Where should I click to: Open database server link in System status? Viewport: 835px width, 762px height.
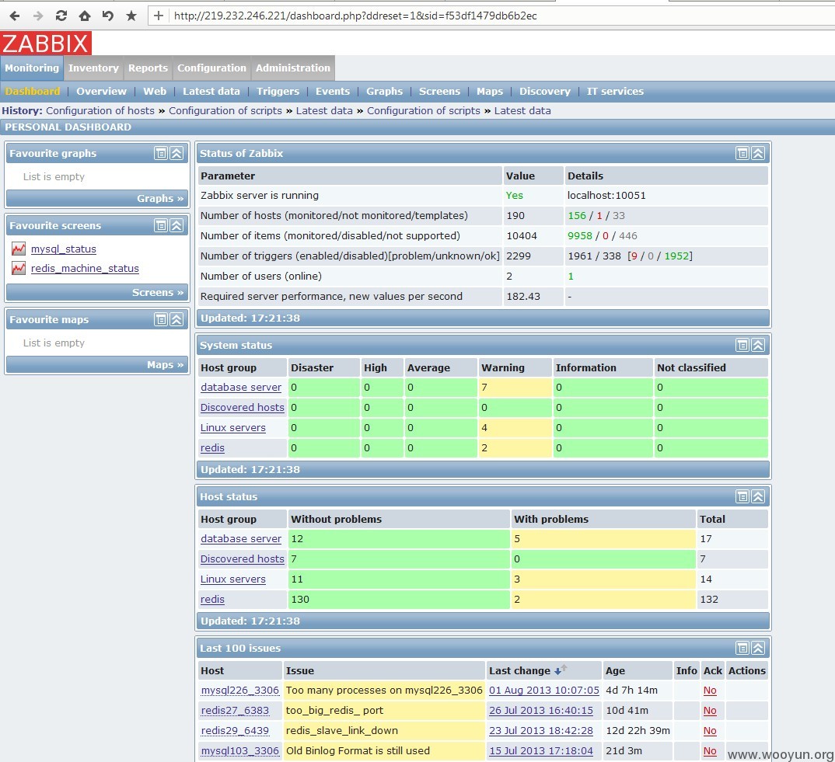(241, 388)
